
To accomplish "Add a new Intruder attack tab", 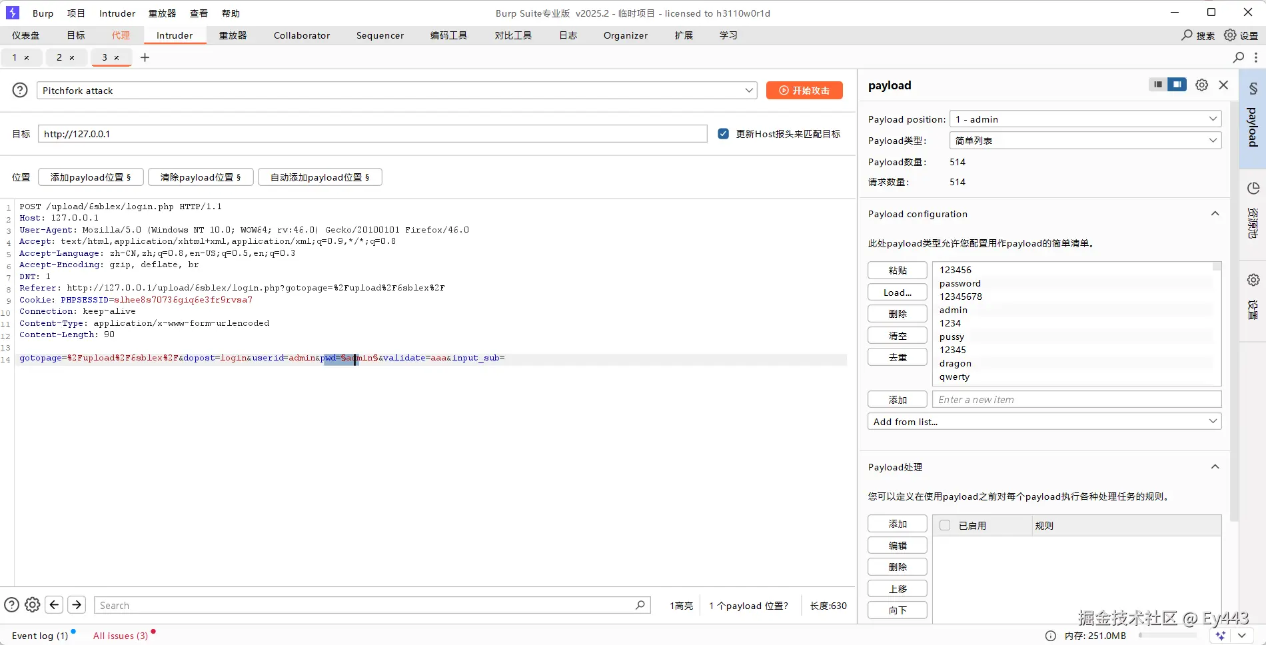I will [x=145, y=57].
